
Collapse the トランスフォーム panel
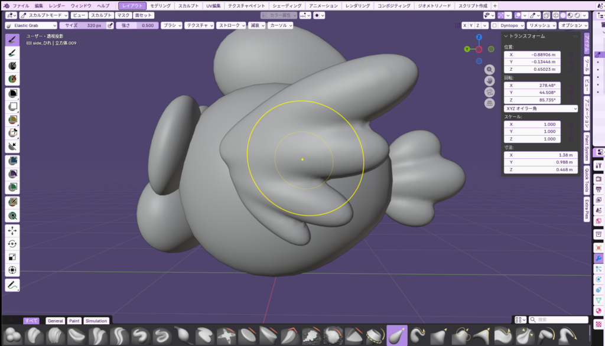coord(506,36)
